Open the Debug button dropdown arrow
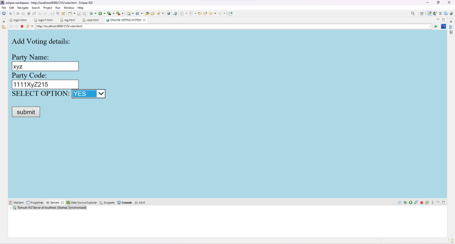This screenshot has height=244, width=455. point(95,13)
